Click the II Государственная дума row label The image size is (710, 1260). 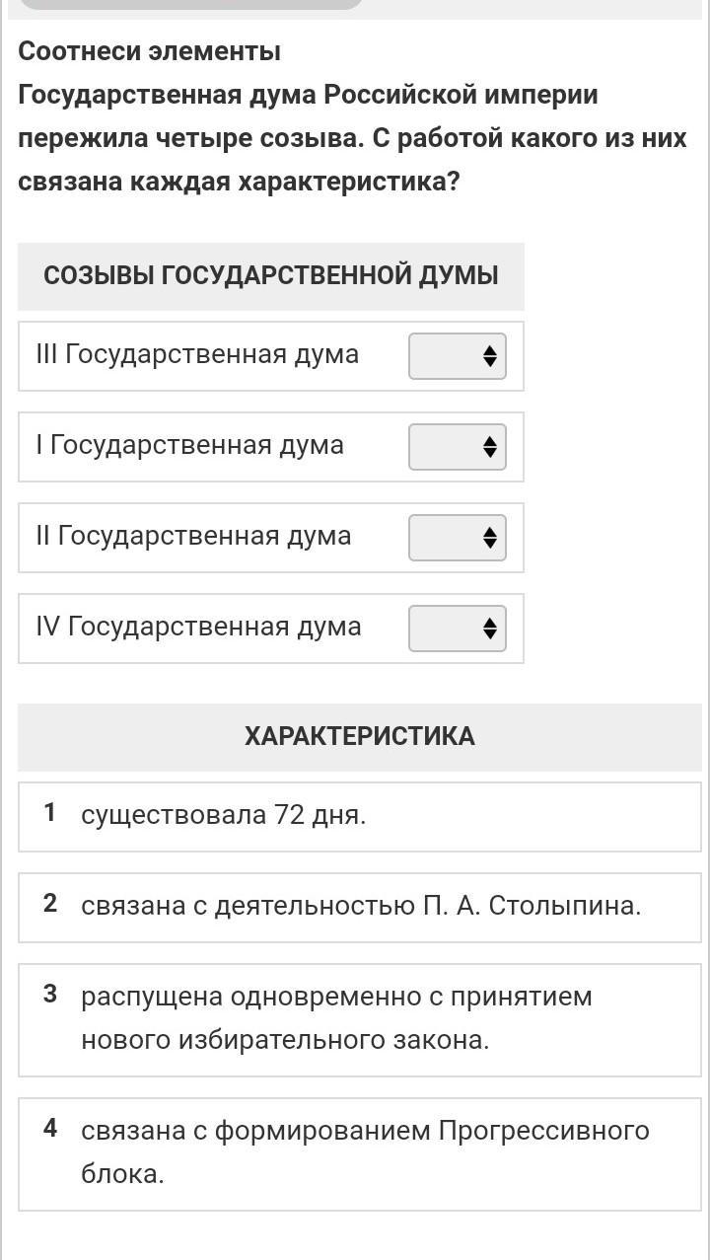pyautogui.click(x=193, y=536)
